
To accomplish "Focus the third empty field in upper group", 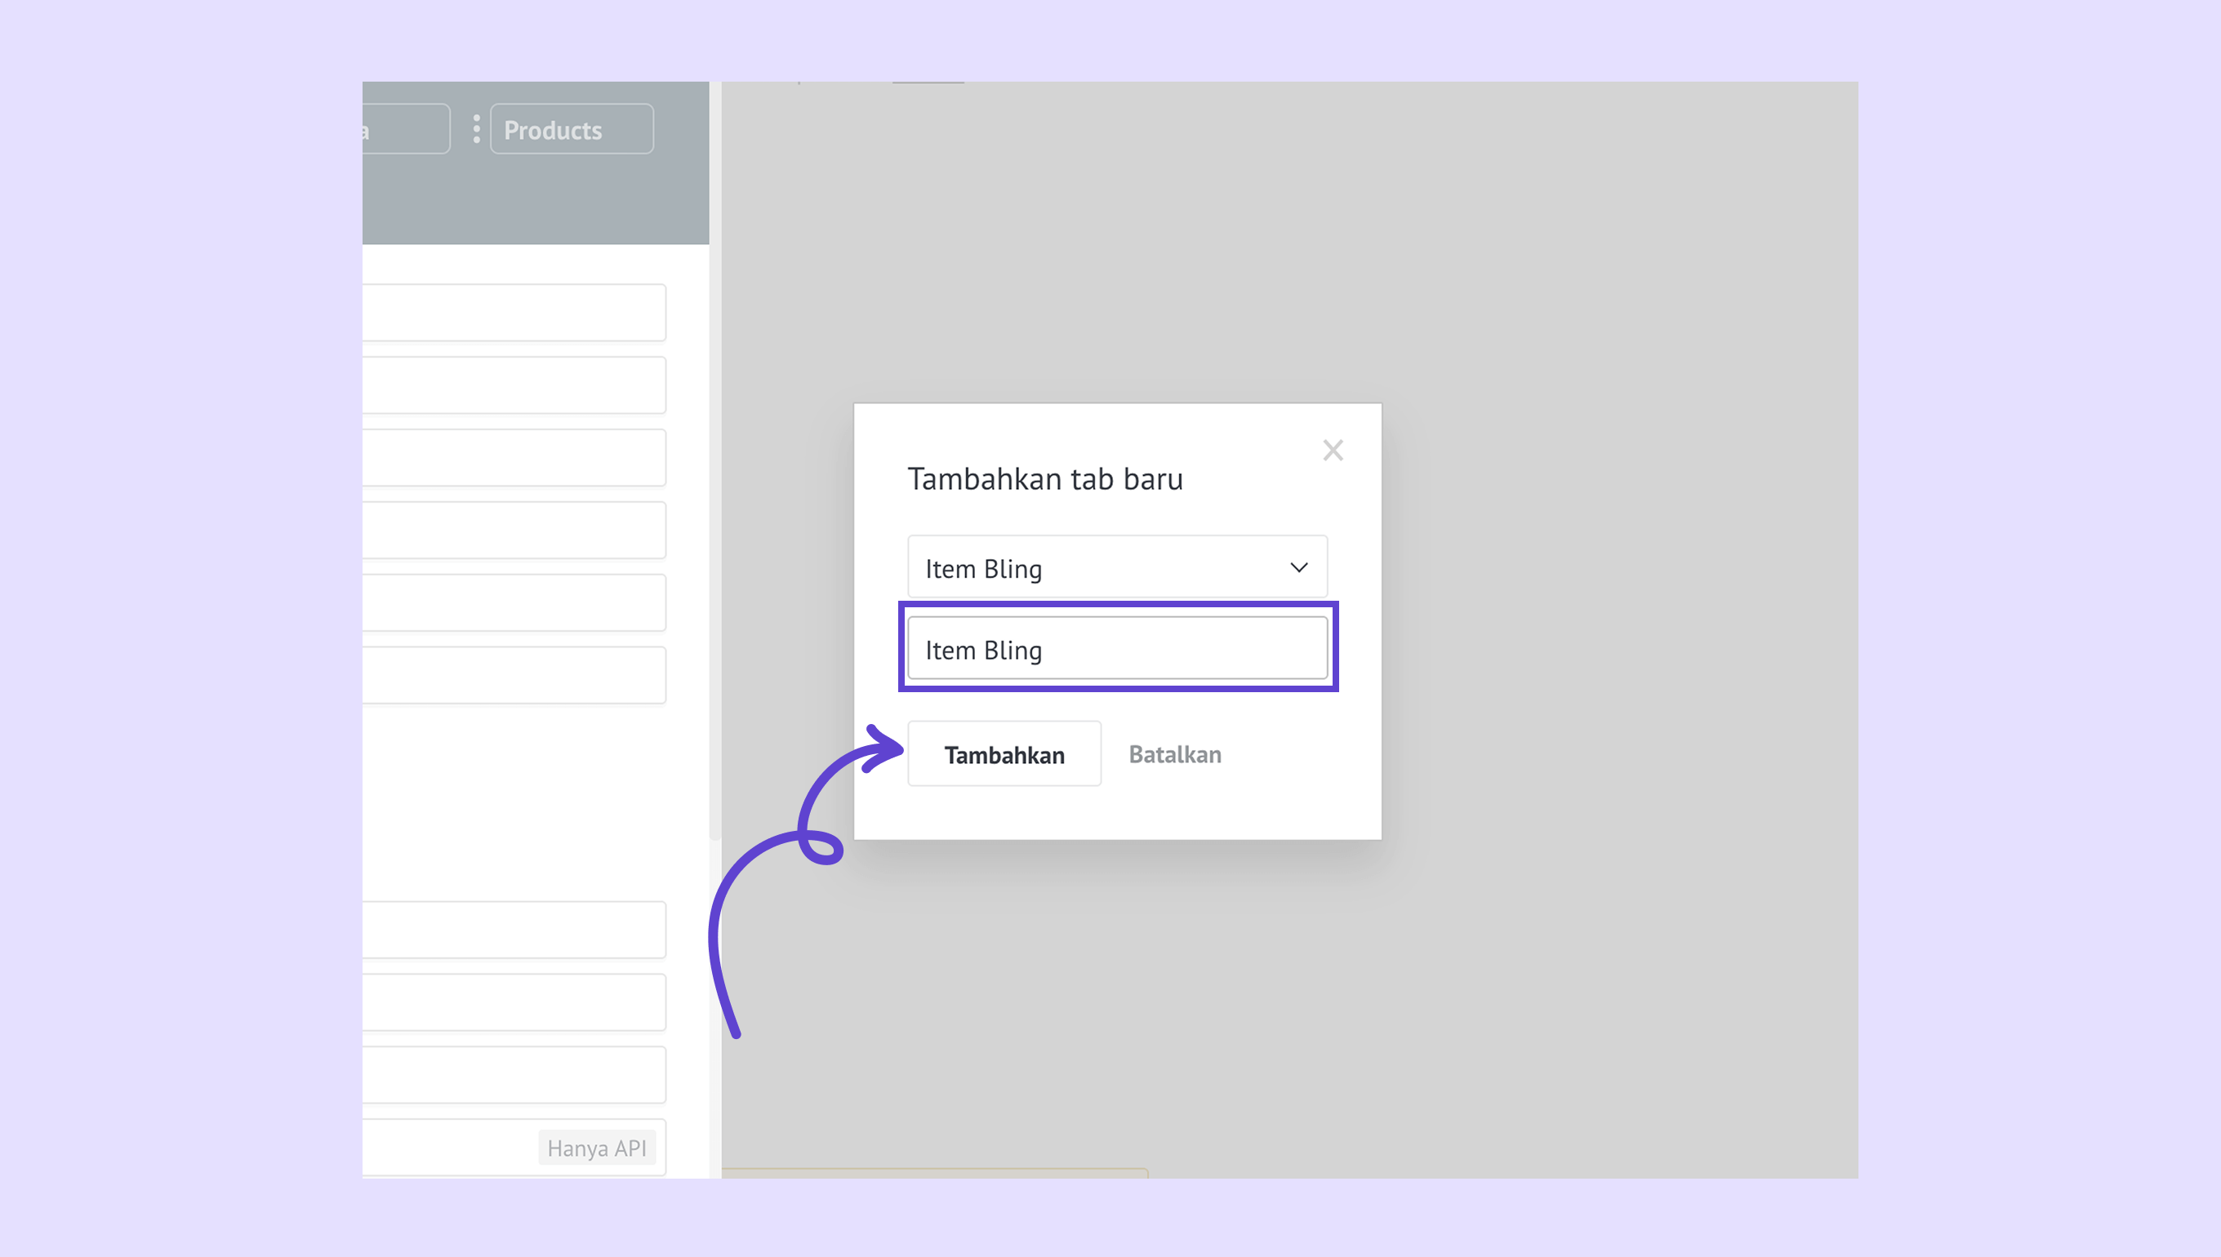I will coord(513,458).
